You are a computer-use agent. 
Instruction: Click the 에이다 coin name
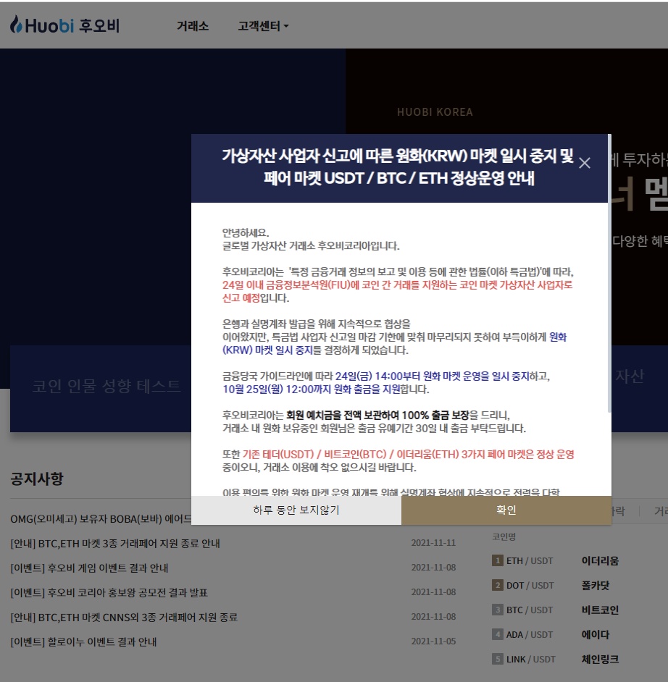pos(596,635)
